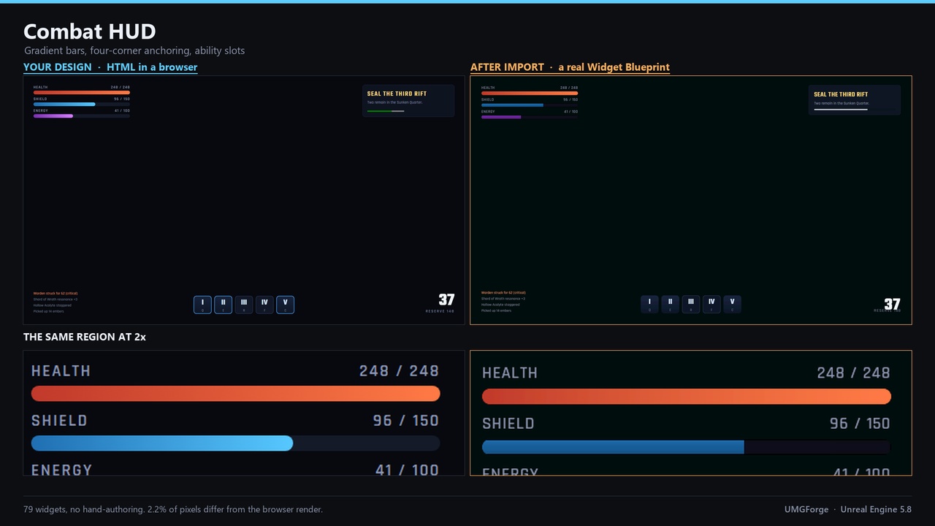
Task: Open the 'YOUR DESIGN · HTML in a browser' heading
Action: point(110,67)
